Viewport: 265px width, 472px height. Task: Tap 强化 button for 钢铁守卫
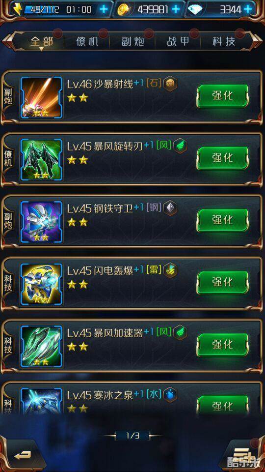[223, 220]
